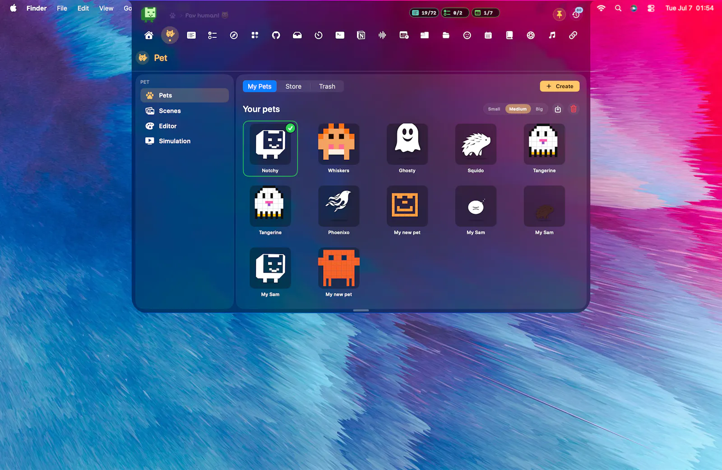Click the import pets download icon
Image resolution: width=722 pixels, height=470 pixels.
tap(558, 109)
